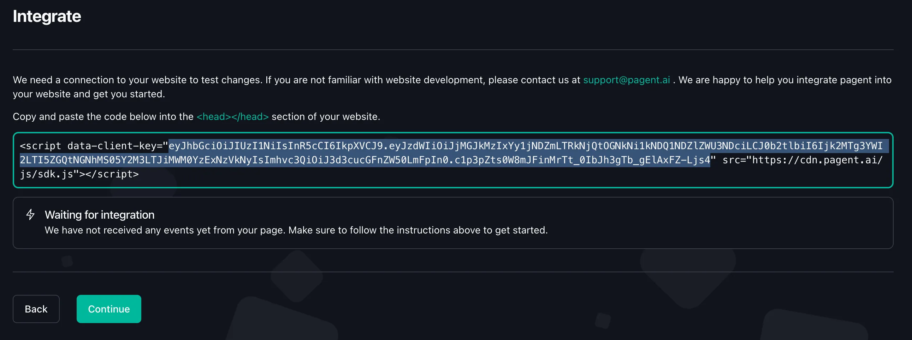The image size is (912, 340).
Task: Click the green Continue button
Action: [x=109, y=309]
